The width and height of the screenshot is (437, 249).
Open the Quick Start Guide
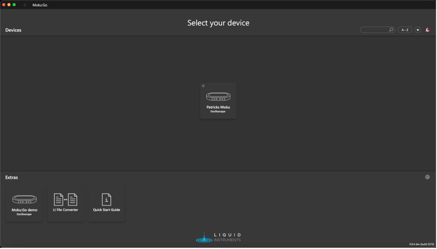[106, 204]
